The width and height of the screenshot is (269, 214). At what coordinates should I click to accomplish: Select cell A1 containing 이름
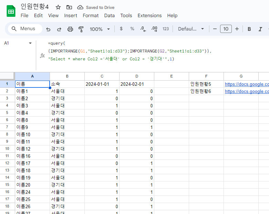(x=32, y=84)
